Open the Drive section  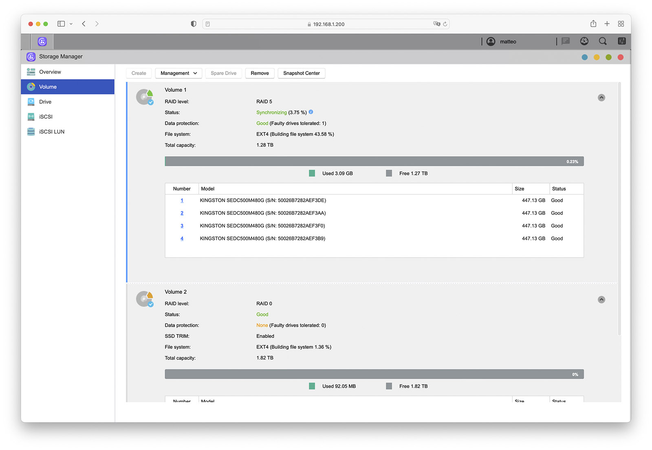pyautogui.click(x=68, y=102)
